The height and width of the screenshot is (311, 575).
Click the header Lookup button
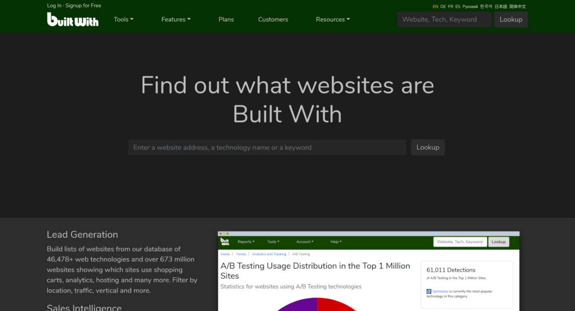coord(511,20)
